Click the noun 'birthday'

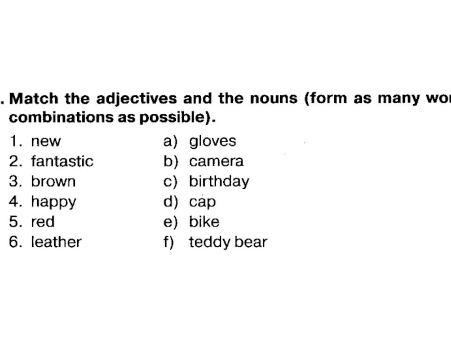click(x=219, y=181)
